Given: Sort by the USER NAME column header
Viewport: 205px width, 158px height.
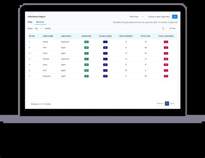Looking at the screenshot, I should pyautogui.click(x=48, y=36).
